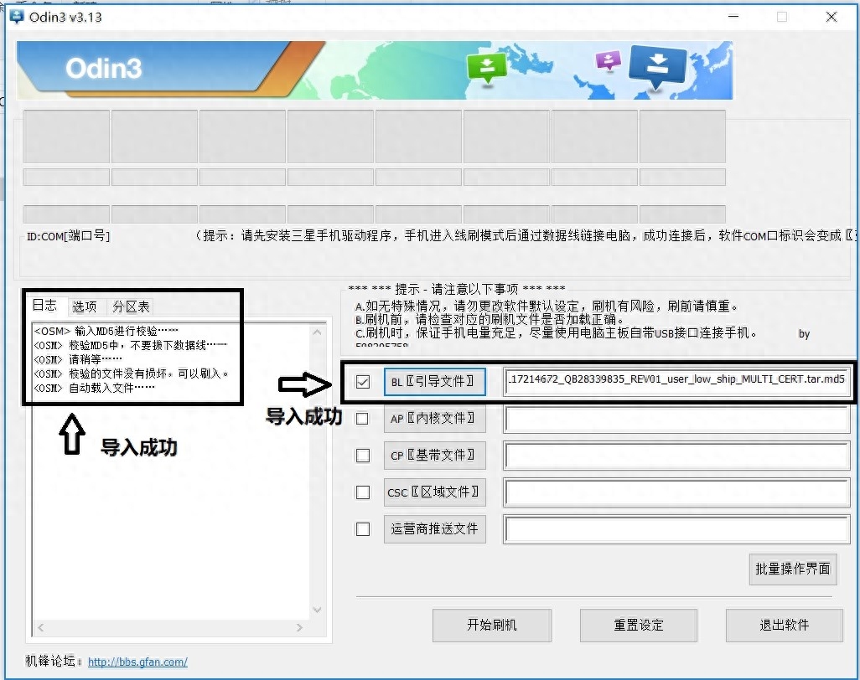Screen dimensions: 860x680
Task: Click the log panel scroll right arrow
Action: [x=299, y=627]
